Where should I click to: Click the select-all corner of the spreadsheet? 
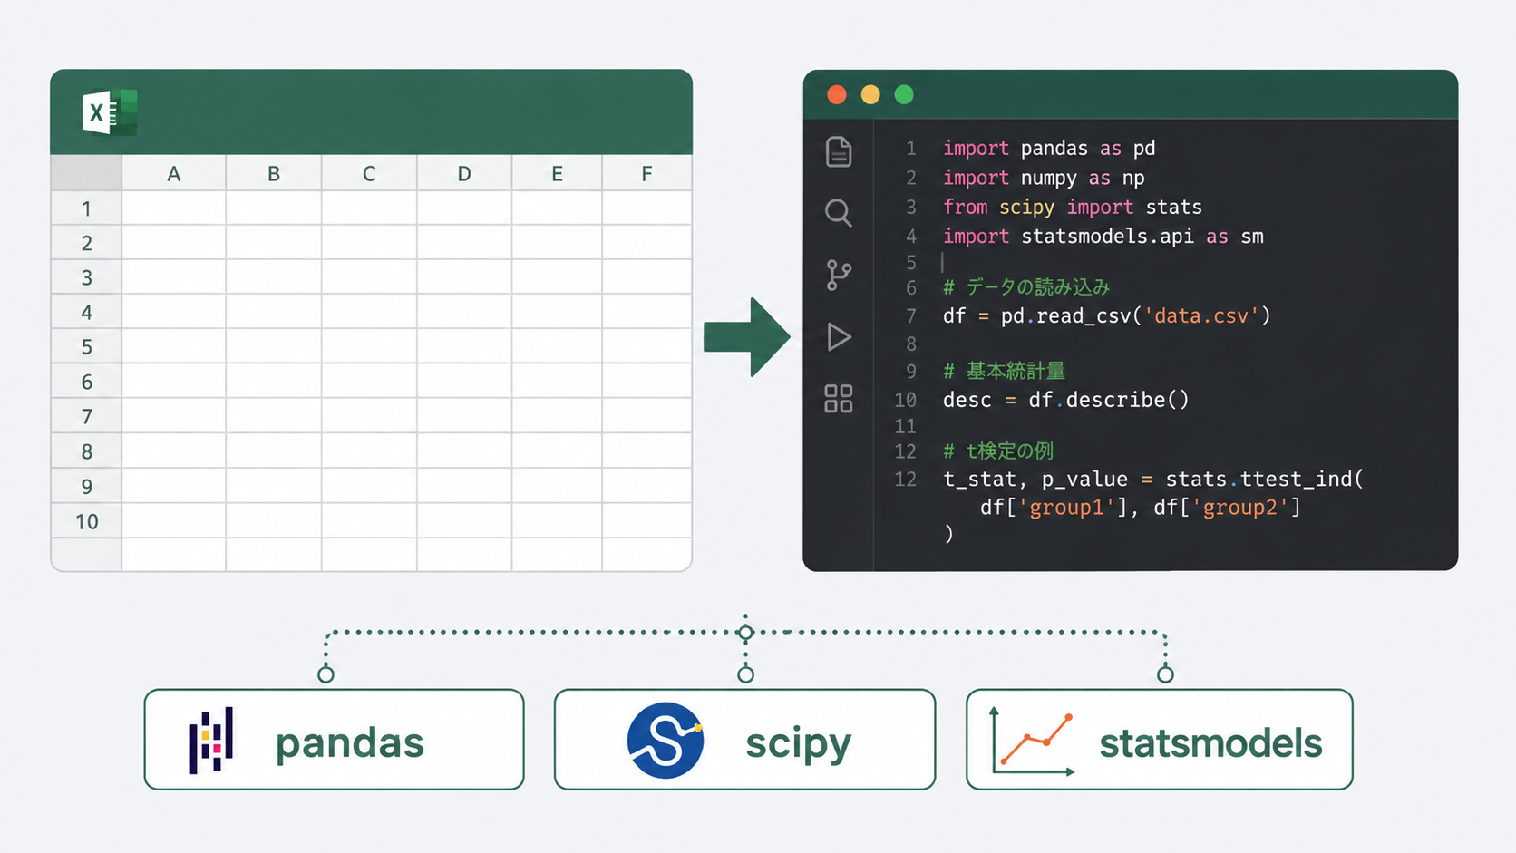coord(86,173)
